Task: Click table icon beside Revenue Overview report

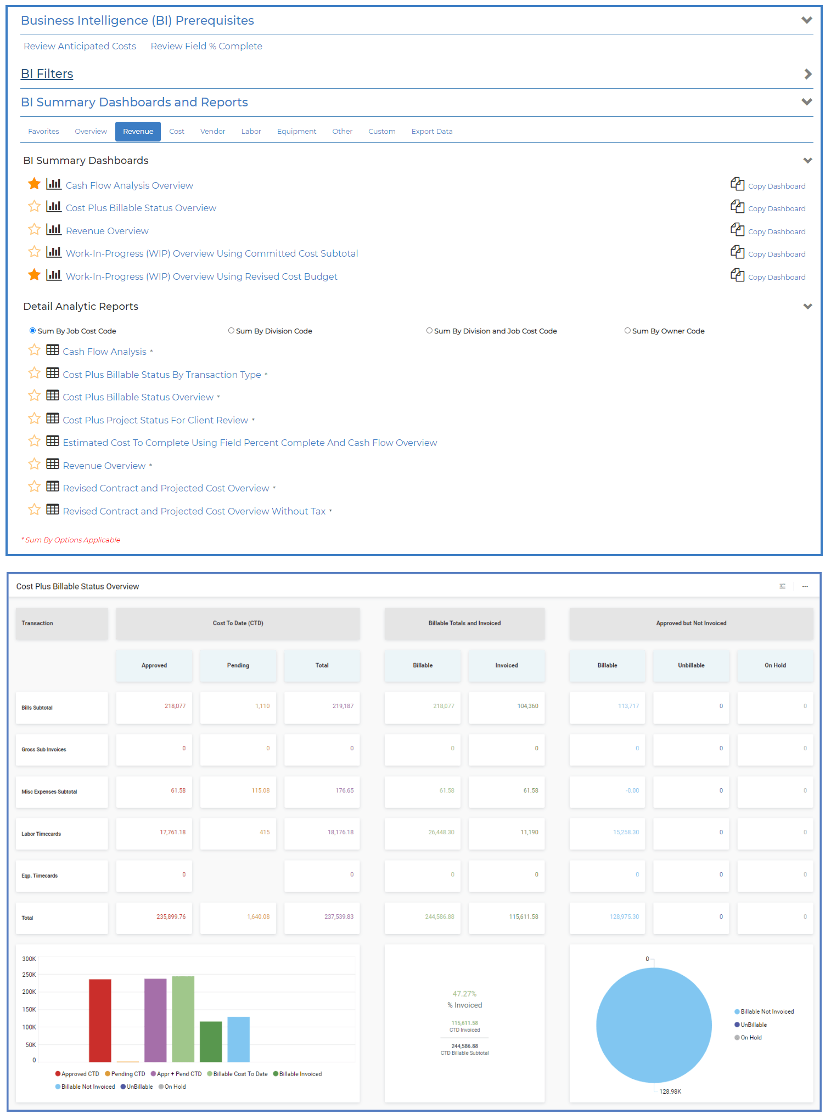Action: point(53,464)
